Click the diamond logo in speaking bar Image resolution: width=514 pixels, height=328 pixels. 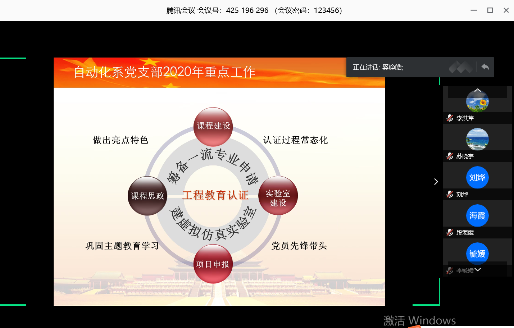tap(461, 67)
